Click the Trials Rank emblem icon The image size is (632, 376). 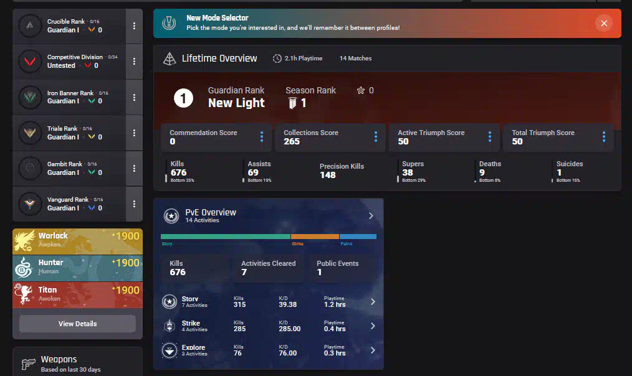(x=29, y=133)
